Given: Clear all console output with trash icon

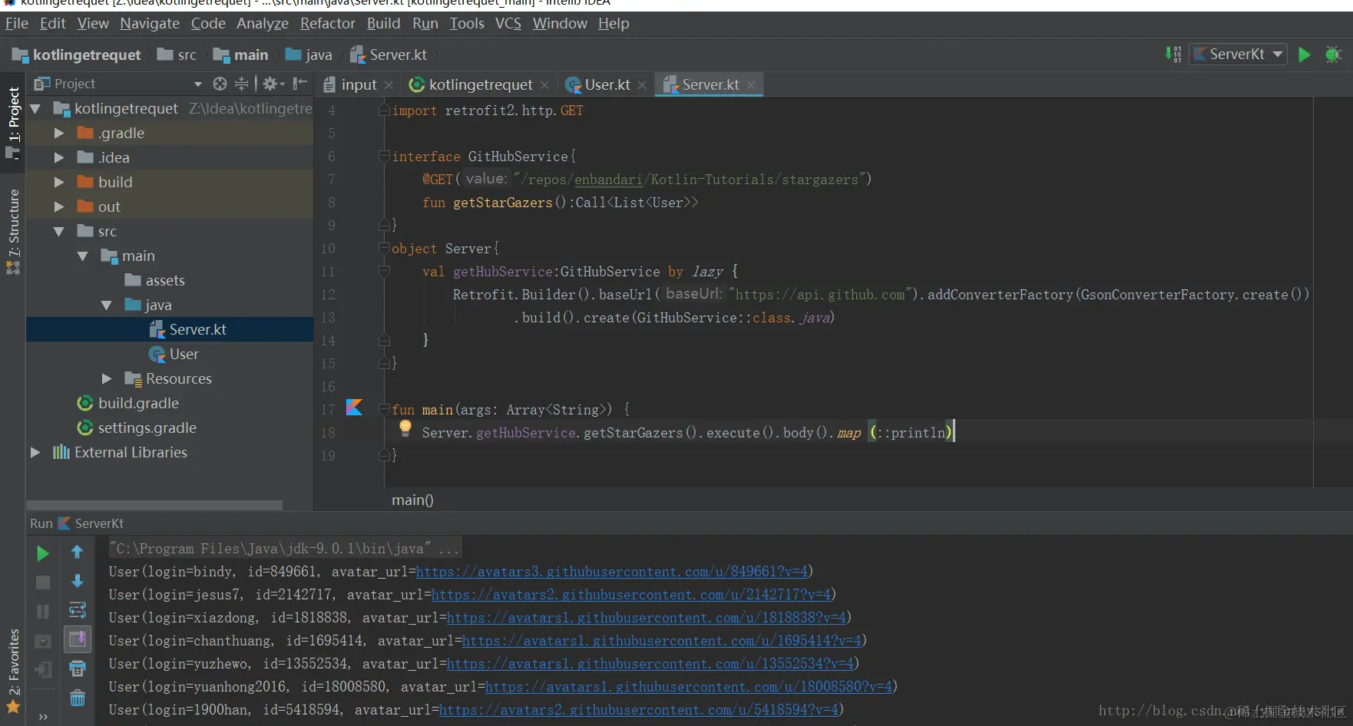Looking at the screenshot, I should coord(78,698).
